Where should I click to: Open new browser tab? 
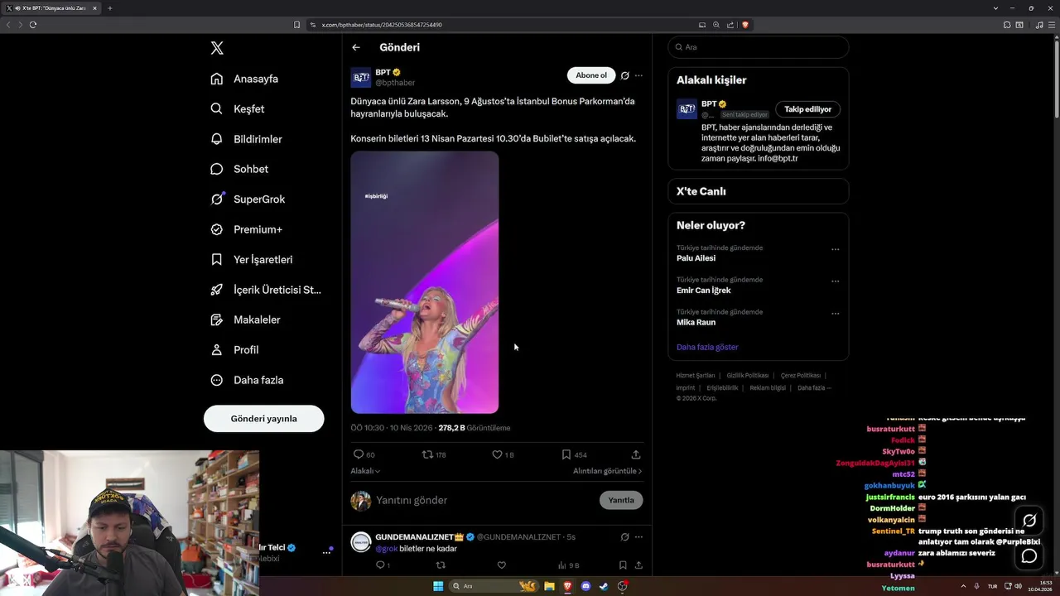[109, 8]
